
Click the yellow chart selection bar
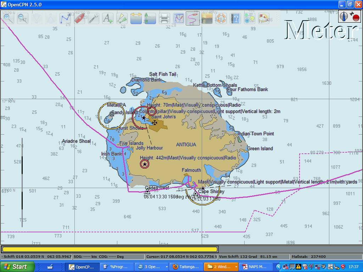(x=110, y=249)
